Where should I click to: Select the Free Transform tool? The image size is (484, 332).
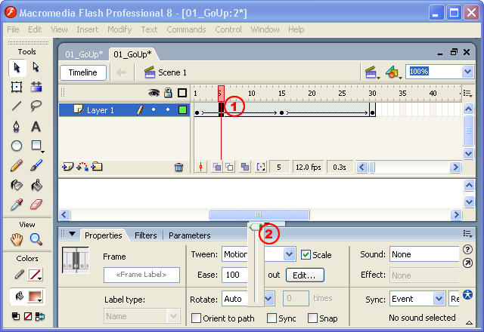click(17, 87)
